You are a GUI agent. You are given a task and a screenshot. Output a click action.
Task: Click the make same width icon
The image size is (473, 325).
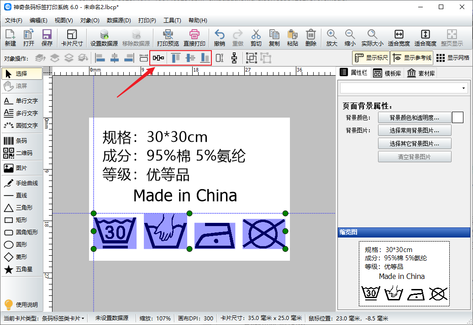click(x=144, y=58)
